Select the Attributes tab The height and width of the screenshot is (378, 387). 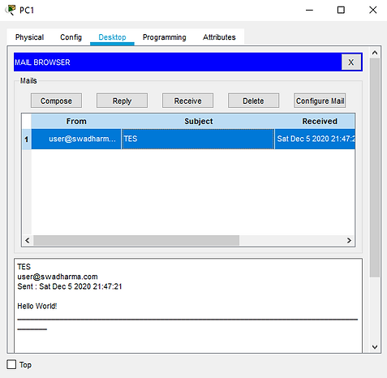tap(219, 37)
